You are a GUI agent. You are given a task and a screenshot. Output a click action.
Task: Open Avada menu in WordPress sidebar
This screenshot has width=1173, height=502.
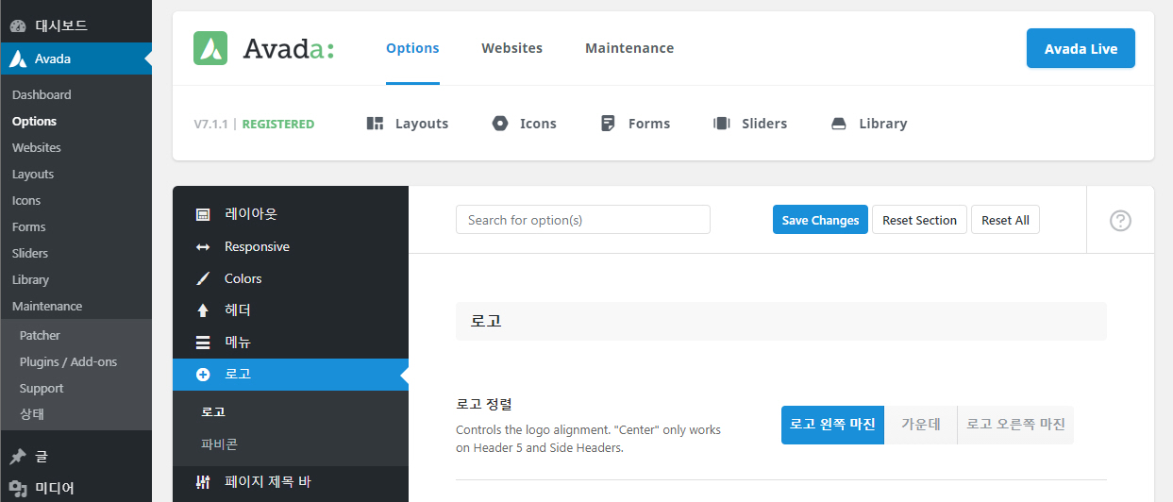tap(75, 59)
